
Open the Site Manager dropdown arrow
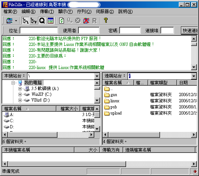click(x=16, y=21)
